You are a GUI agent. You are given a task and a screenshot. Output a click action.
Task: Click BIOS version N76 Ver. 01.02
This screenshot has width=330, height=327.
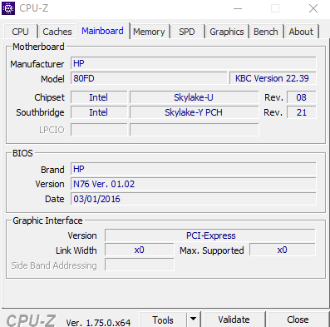(x=194, y=184)
